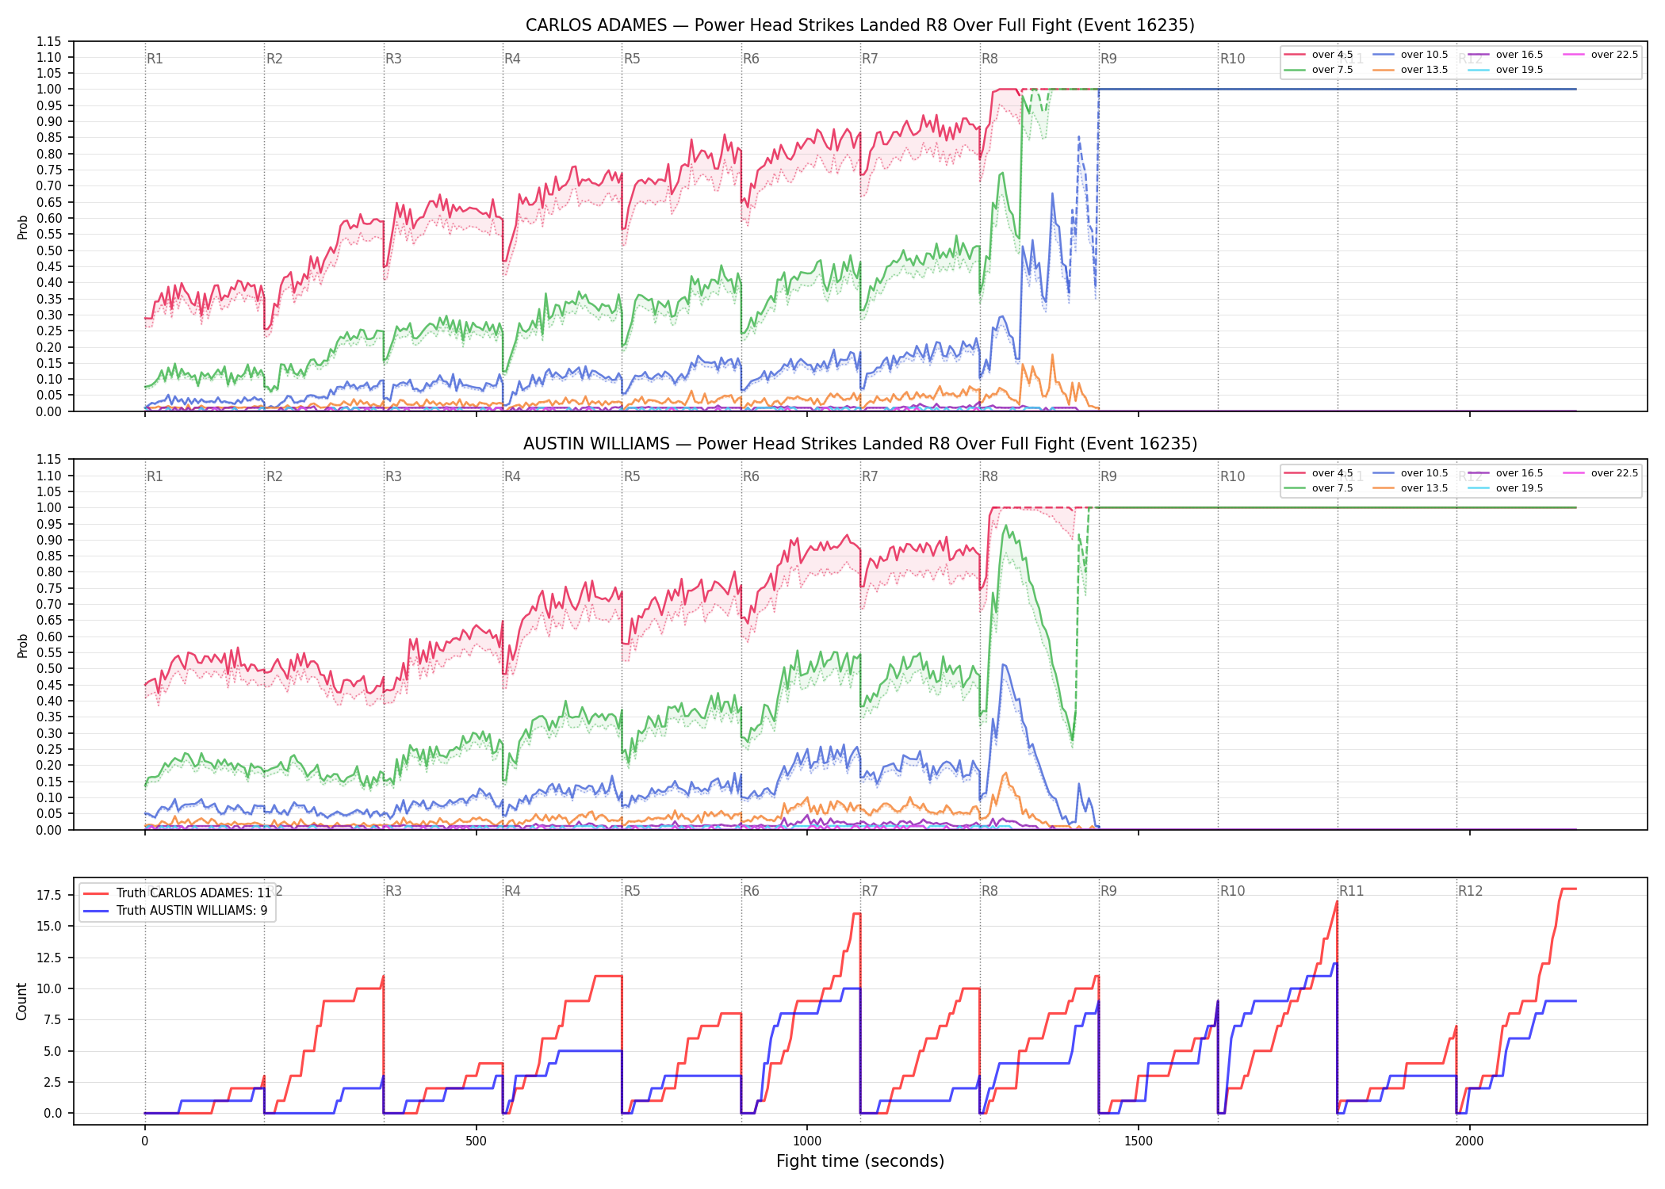Viewport: 1665px width, 1189px height.
Task: Click 'over 22.5' legend entry in top chart
Action: pyautogui.click(x=1600, y=55)
